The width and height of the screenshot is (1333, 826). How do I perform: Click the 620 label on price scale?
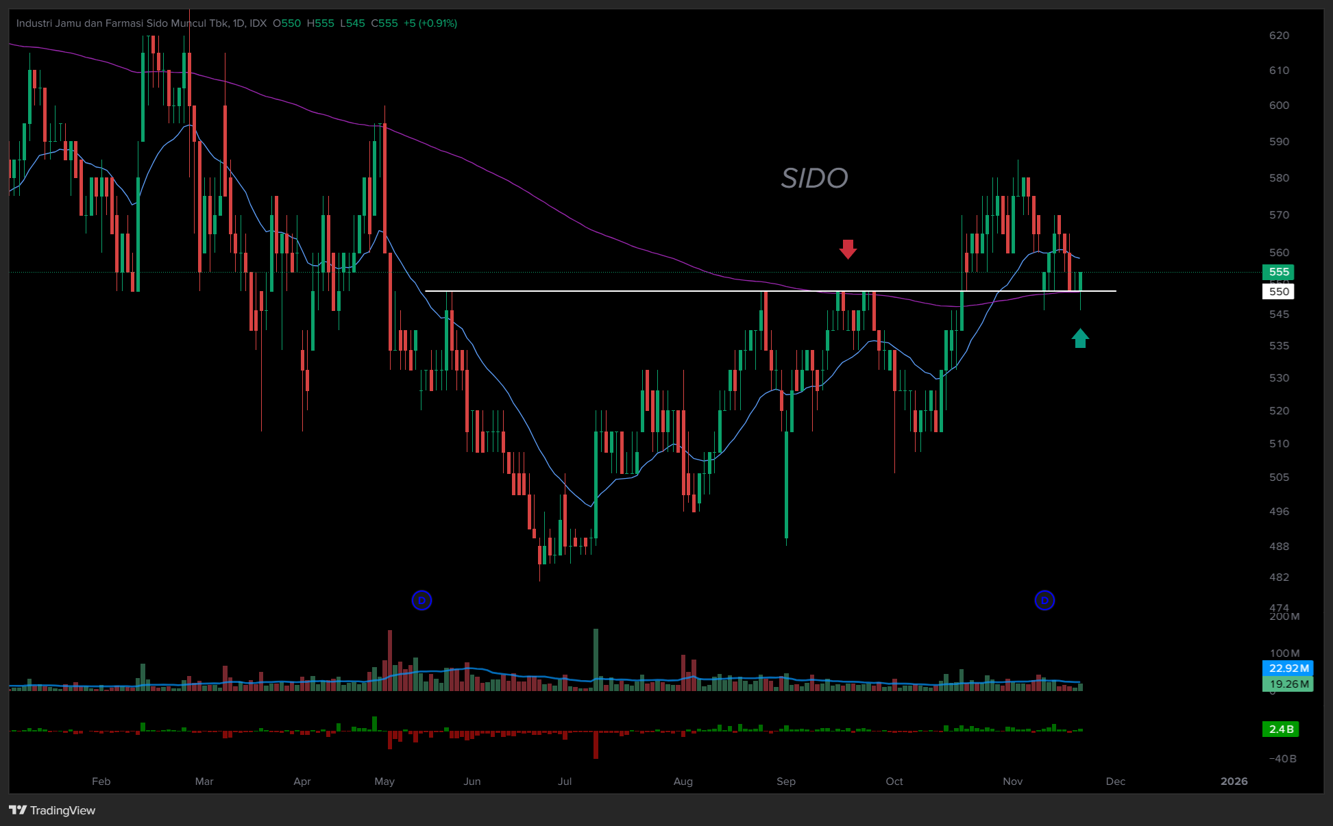1279,36
